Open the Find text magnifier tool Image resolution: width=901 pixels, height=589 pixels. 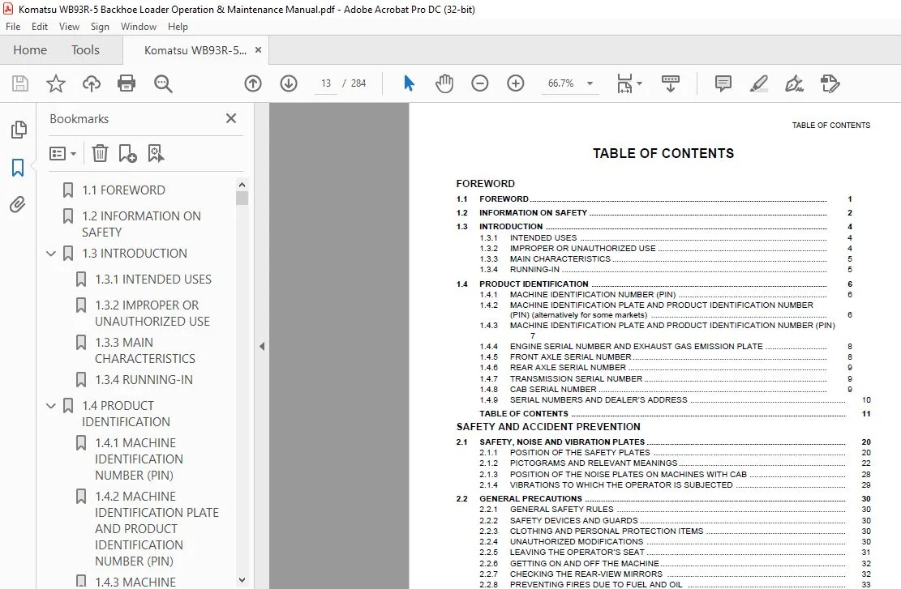(163, 83)
